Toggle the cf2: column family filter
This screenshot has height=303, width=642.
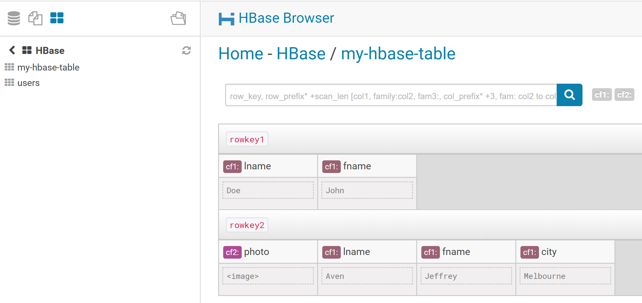click(x=624, y=95)
